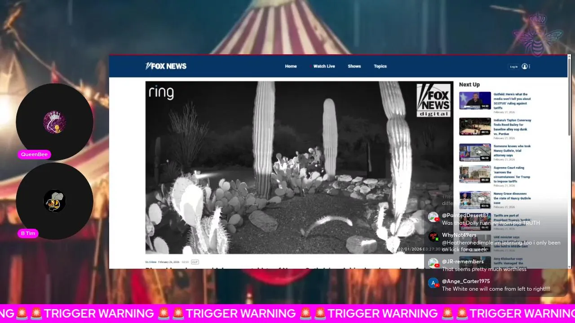Open the Someone knows who took Nancy thumbnail
The image size is (575, 323).
tap(475, 153)
